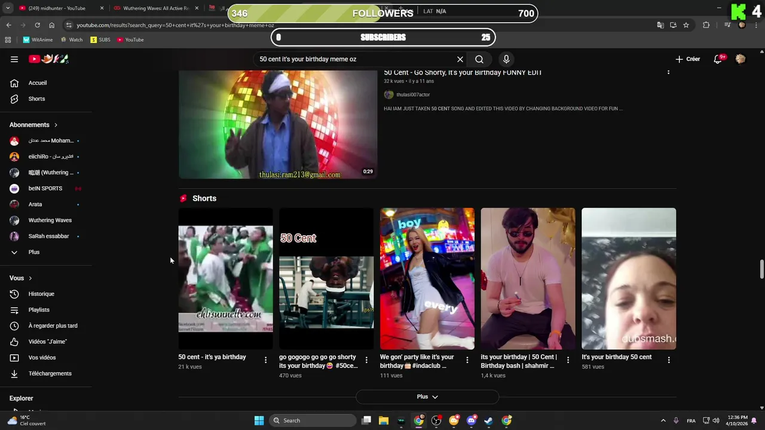765x430 pixels.
Task: Play short 'It's your birthday 50 cent'
Action: (629, 278)
